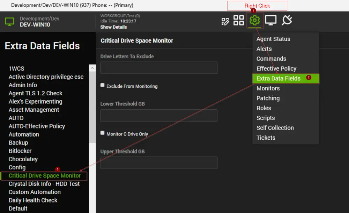
Task: Open Crystal Disk Info - HDD Test
Action: 44,184
